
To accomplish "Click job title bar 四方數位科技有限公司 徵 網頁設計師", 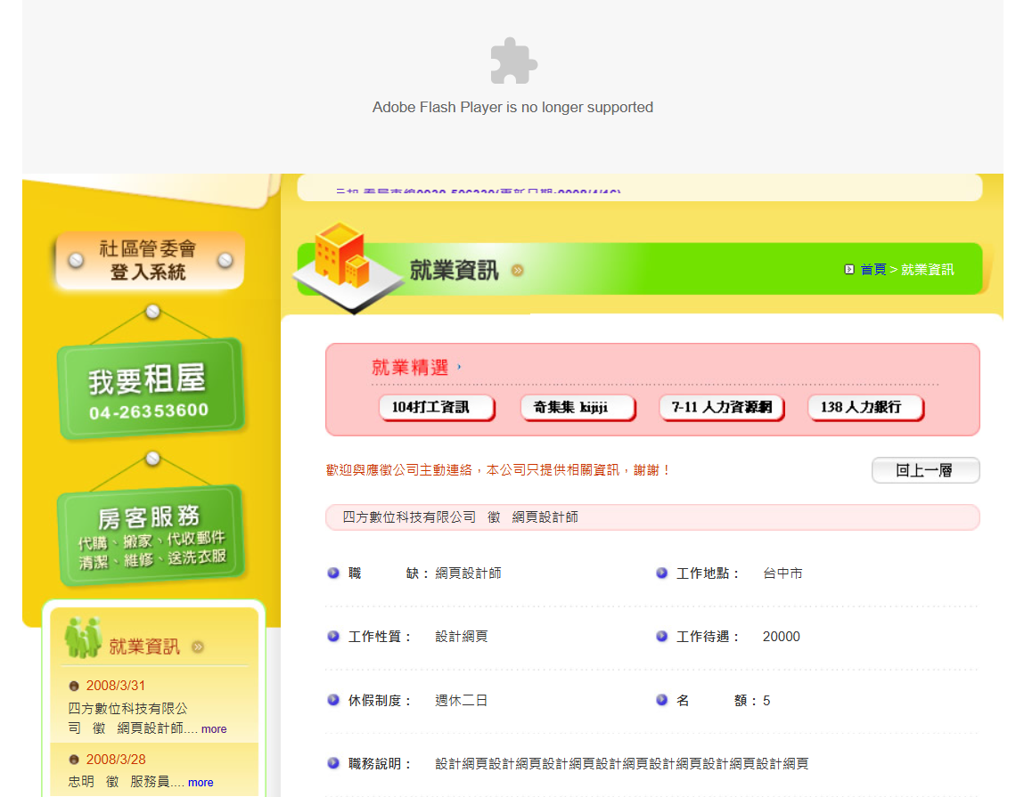I will tap(652, 517).
